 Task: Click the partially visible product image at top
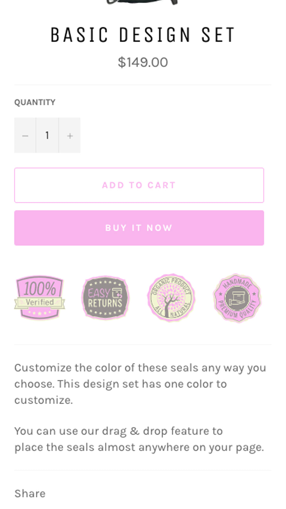143,2
